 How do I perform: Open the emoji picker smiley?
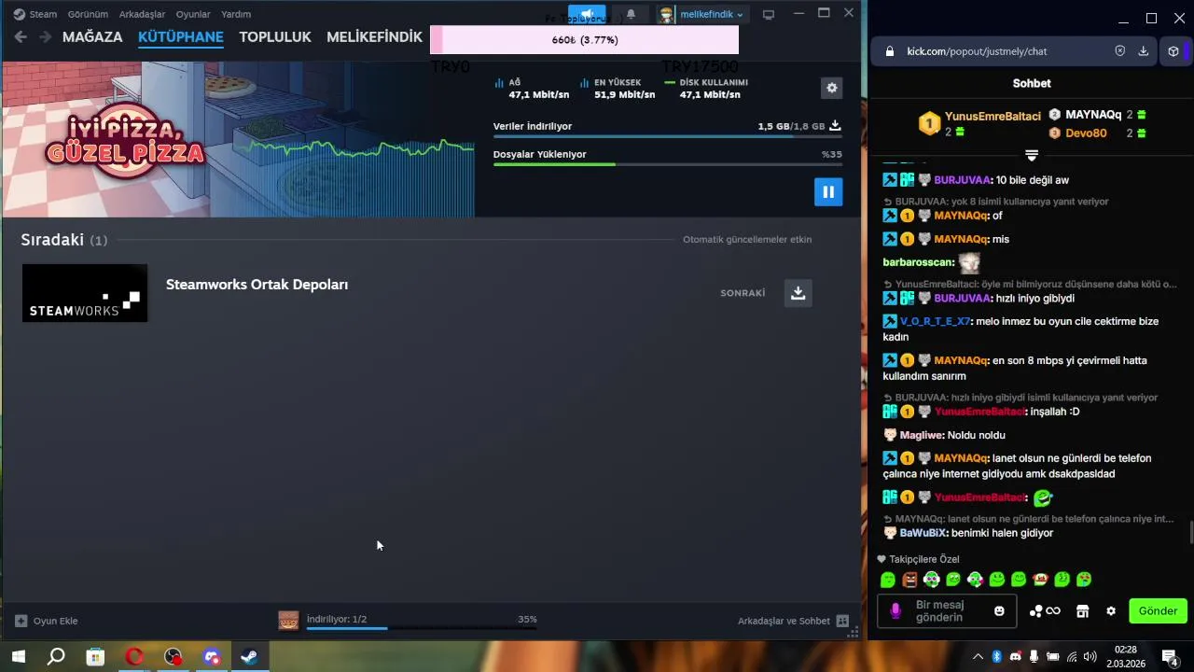click(x=999, y=611)
